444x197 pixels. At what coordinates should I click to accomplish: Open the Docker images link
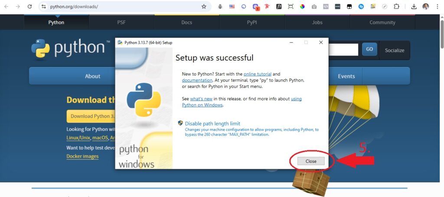pos(82,156)
